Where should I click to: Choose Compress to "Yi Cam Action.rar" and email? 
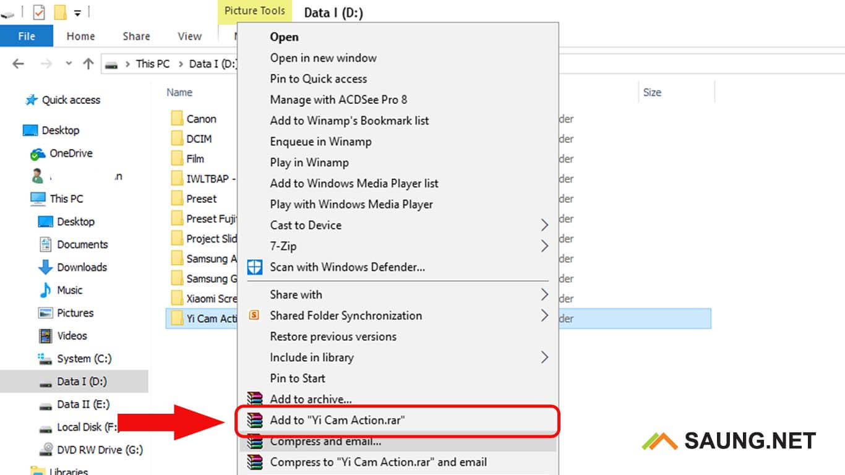[378, 462]
